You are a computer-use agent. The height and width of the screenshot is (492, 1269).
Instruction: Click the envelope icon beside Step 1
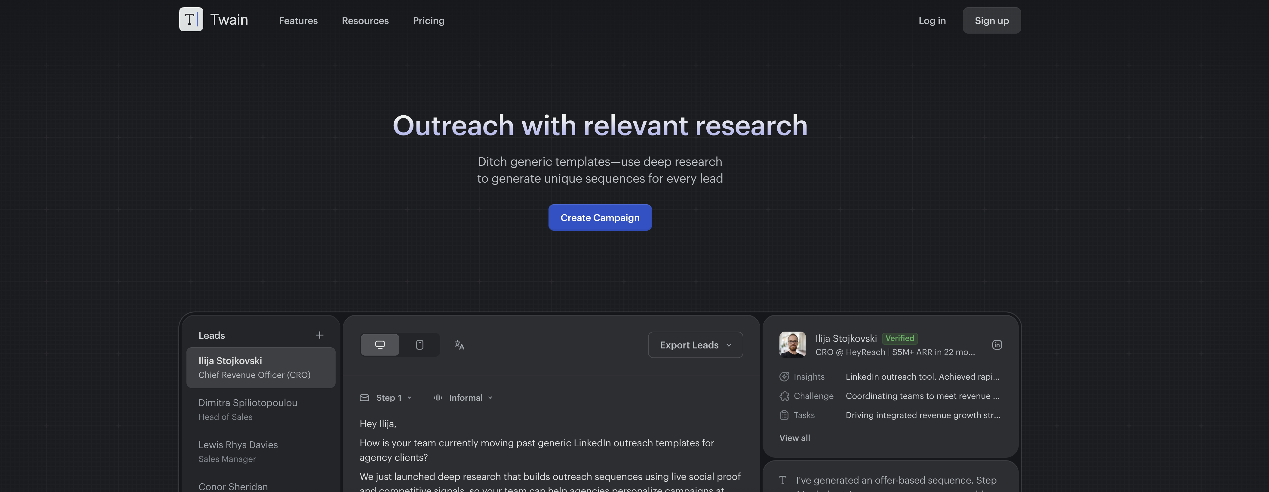tap(364, 398)
